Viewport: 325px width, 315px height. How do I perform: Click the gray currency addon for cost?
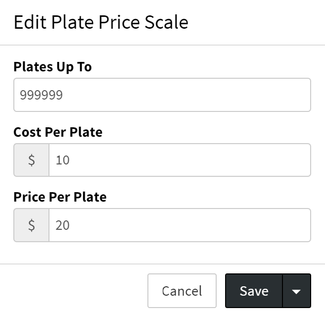31,160
